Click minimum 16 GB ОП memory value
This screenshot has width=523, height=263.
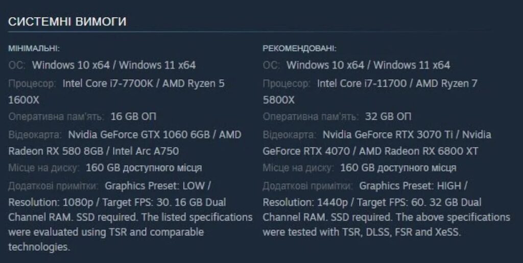tap(133, 116)
